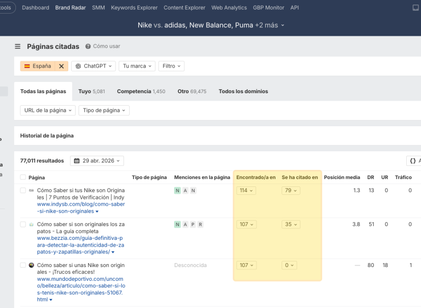
Task: Open Content Explorer in top navigation
Action: (x=184, y=8)
